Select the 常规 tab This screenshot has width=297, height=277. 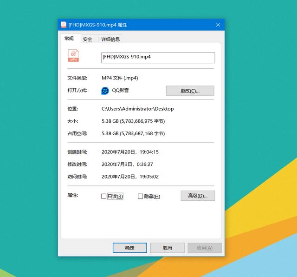pos(69,39)
